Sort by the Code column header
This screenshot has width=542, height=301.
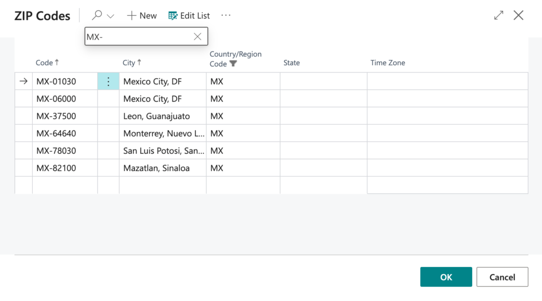click(x=47, y=63)
